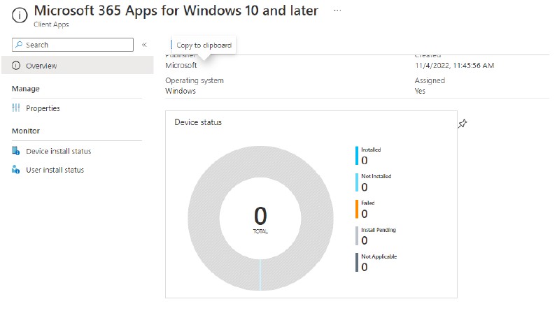The width and height of the screenshot is (557, 334).
Task: Click the Copy to clipboard tooltip
Action: click(204, 45)
